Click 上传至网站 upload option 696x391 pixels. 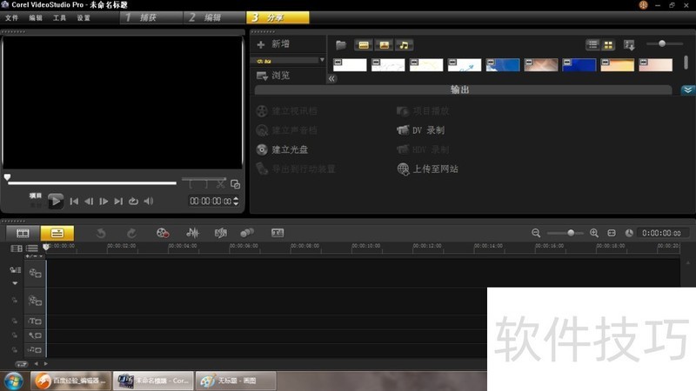click(x=427, y=169)
